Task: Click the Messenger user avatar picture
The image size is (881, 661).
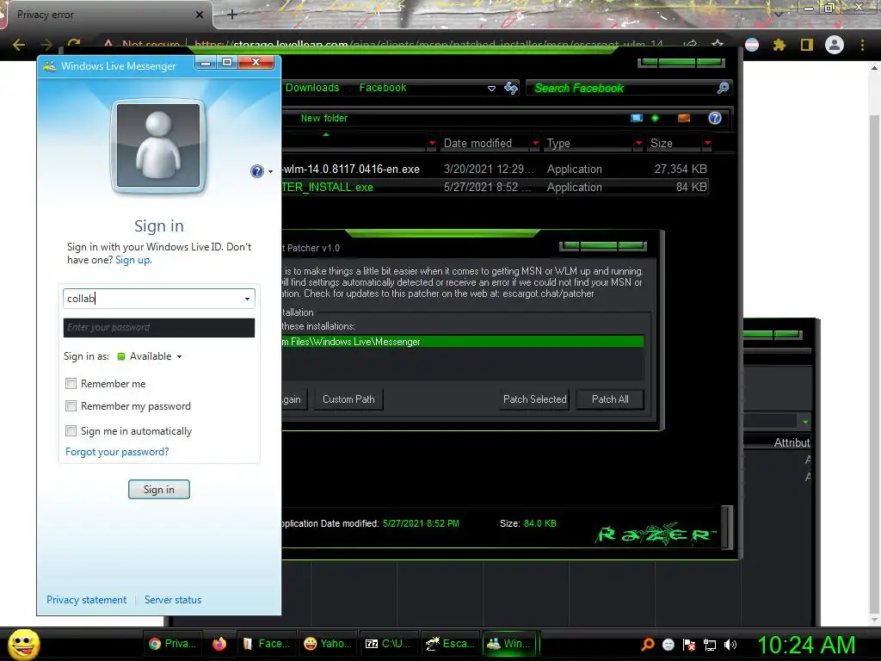Action: coord(158,145)
